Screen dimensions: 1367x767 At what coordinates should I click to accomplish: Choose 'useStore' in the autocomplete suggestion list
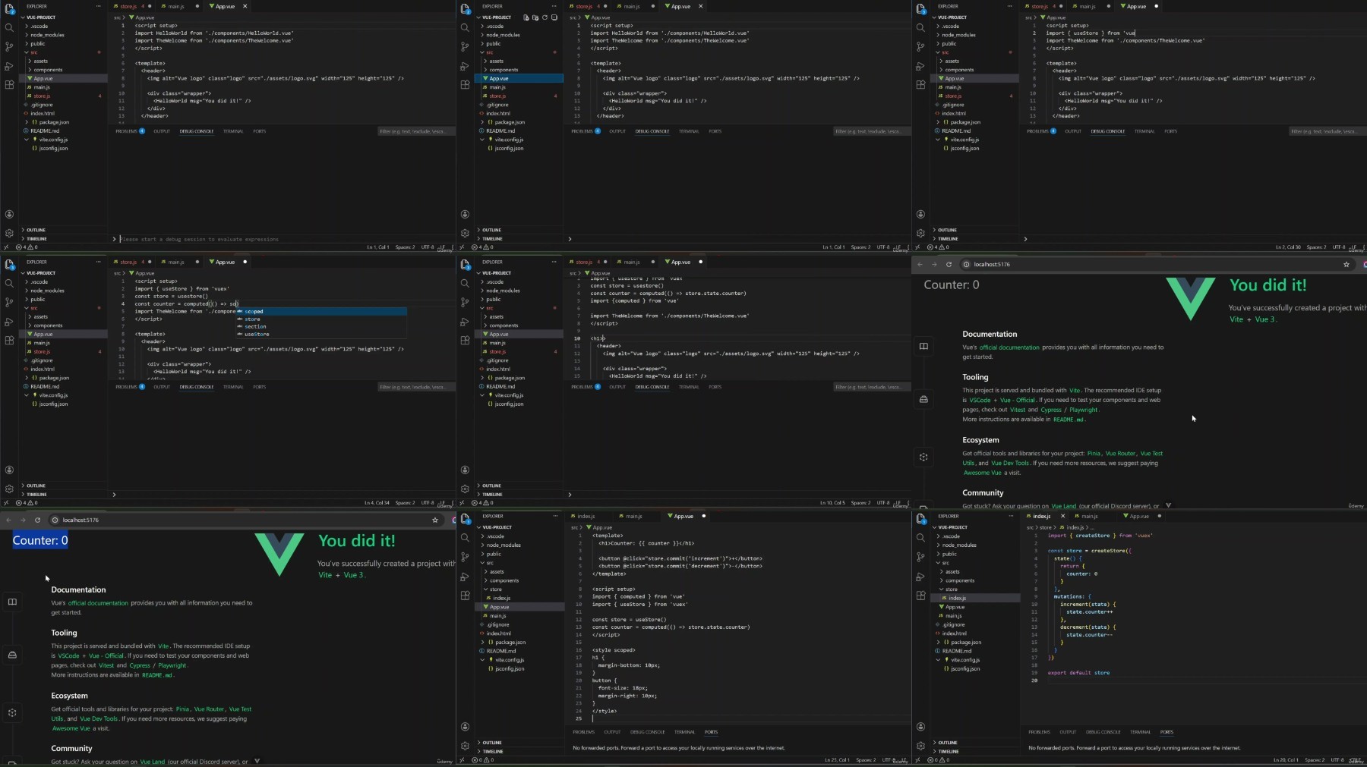click(257, 335)
